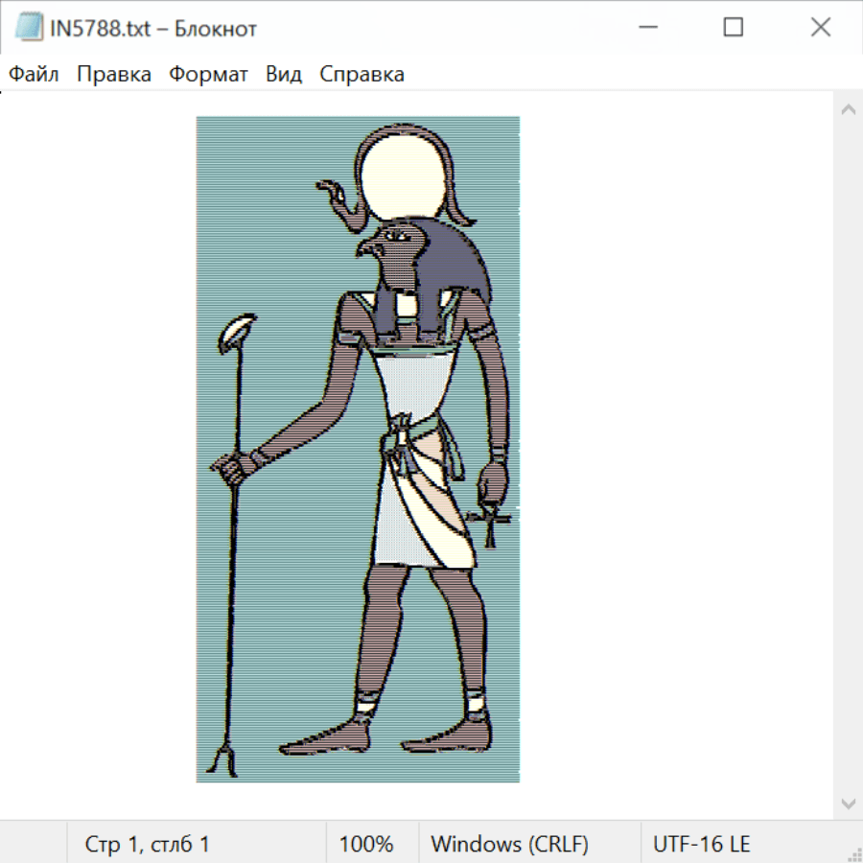Screen dimensions: 863x863
Task: Click the Notepad icon in title bar
Action: [30, 28]
